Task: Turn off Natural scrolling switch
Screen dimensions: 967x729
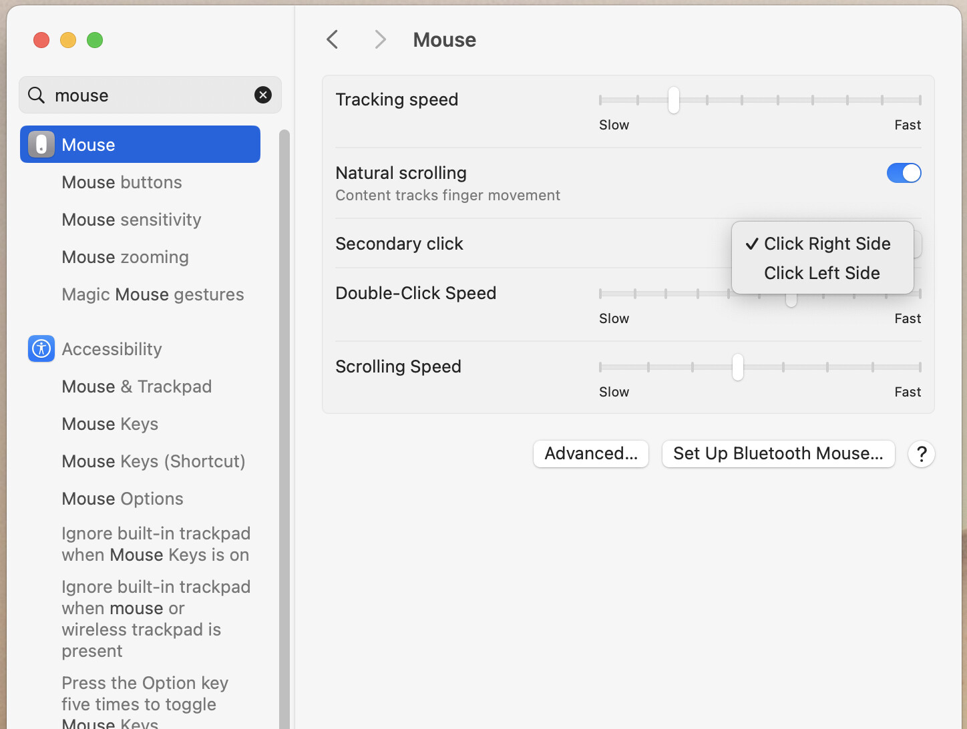Action: click(904, 173)
